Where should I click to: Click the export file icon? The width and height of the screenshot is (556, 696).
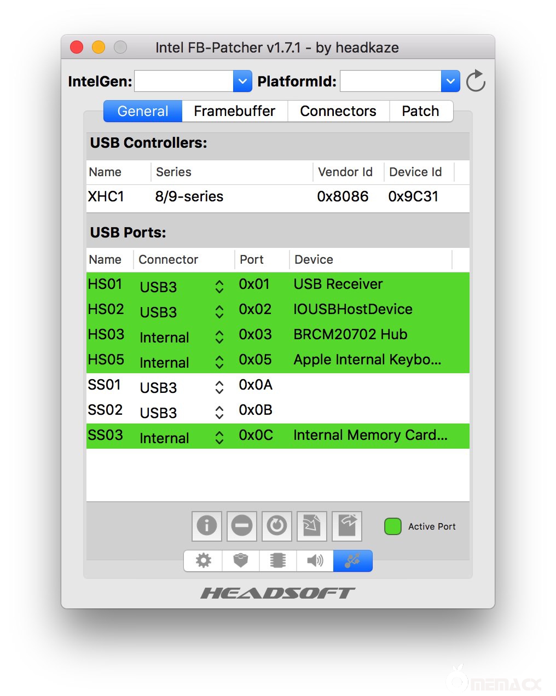click(x=346, y=526)
